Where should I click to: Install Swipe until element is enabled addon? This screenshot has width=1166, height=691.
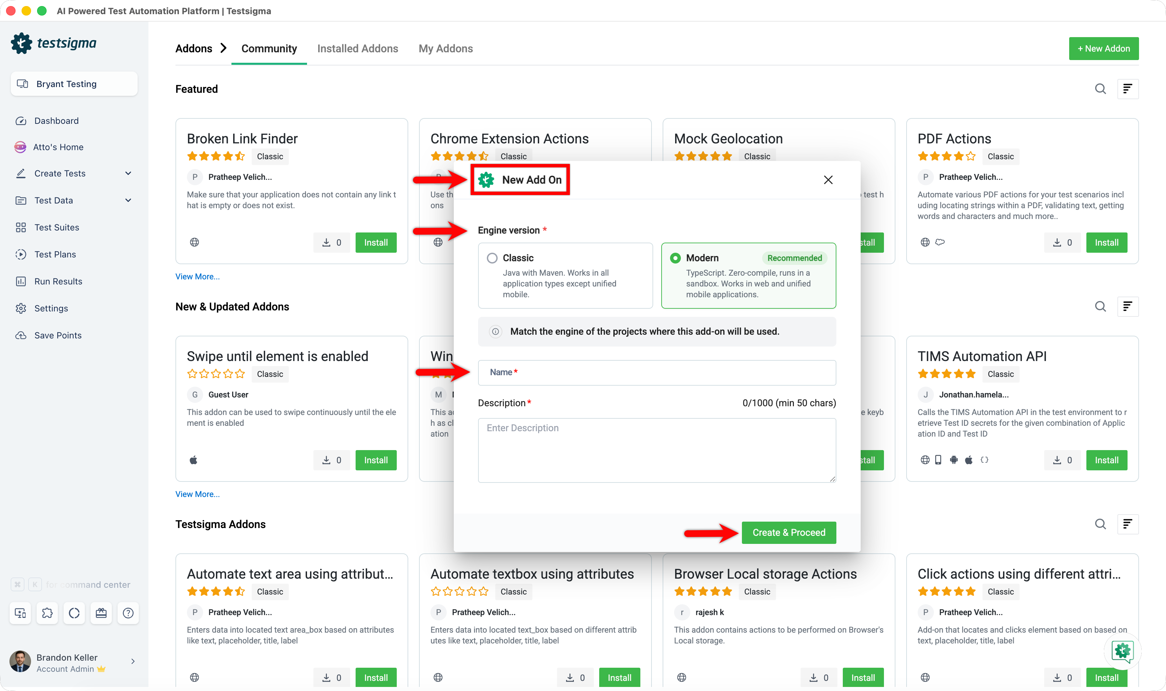(x=376, y=460)
